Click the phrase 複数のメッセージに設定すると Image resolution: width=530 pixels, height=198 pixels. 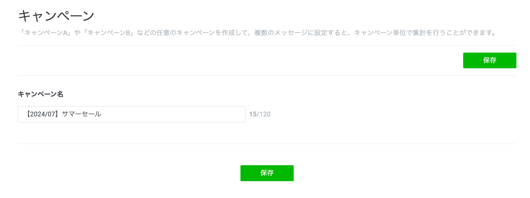[x=301, y=33]
